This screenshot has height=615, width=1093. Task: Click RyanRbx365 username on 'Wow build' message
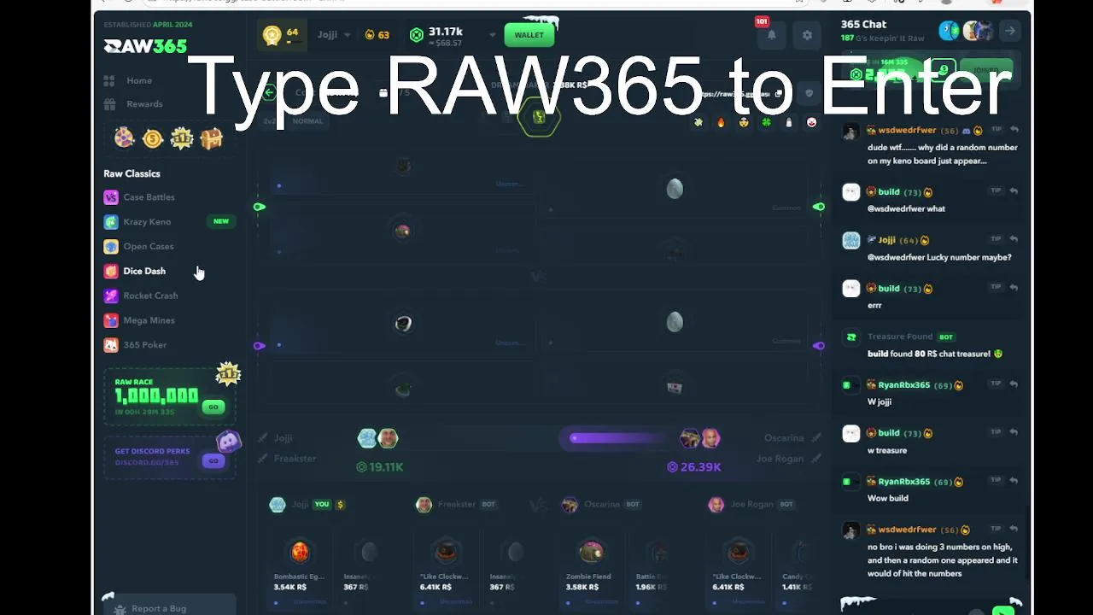[x=904, y=482]
